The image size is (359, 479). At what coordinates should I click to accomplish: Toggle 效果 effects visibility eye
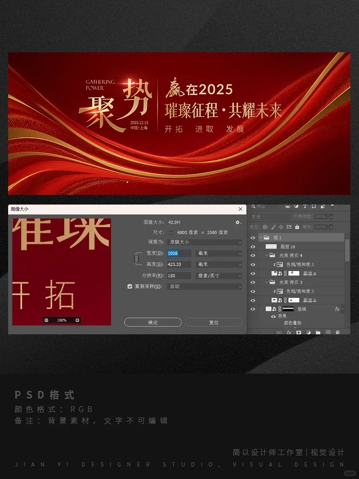pyautogui.click(x=273, y=317)
